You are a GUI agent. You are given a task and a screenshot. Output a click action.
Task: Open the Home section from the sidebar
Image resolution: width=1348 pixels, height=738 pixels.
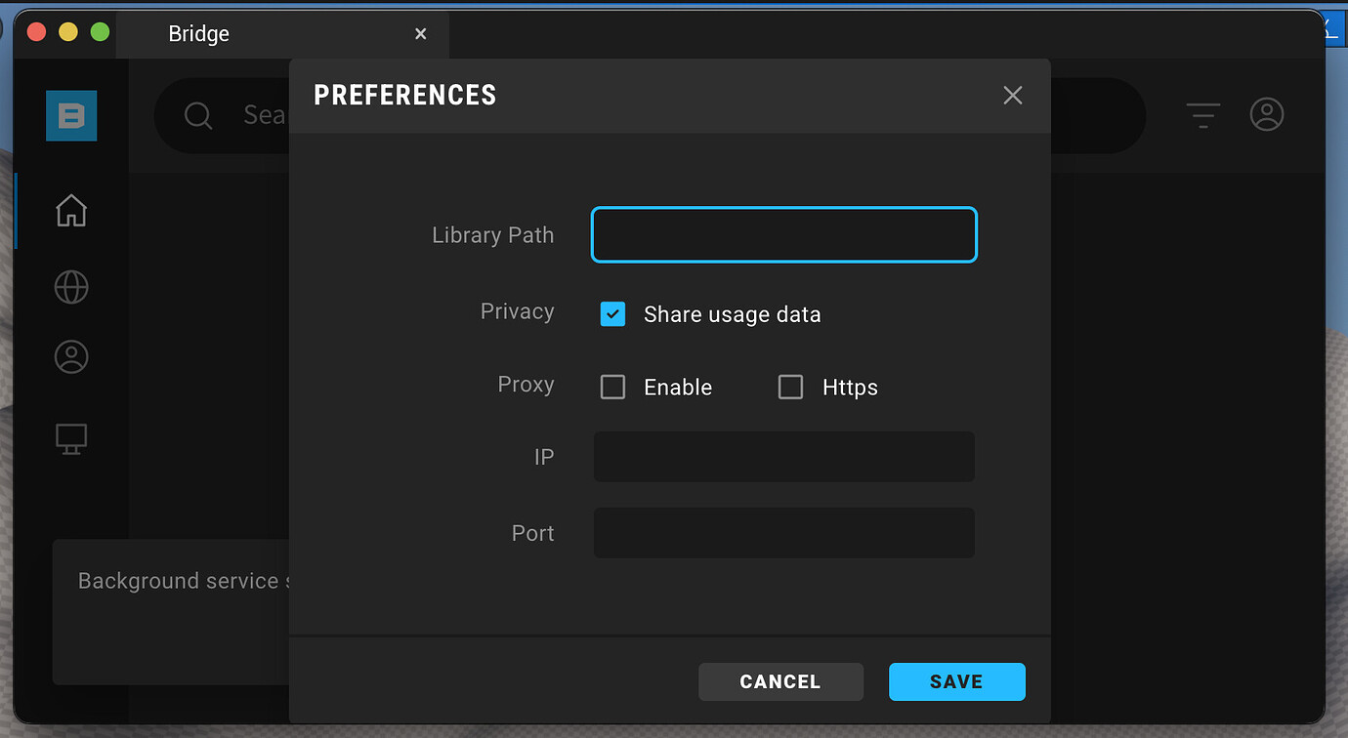click(x=70, y=210)
